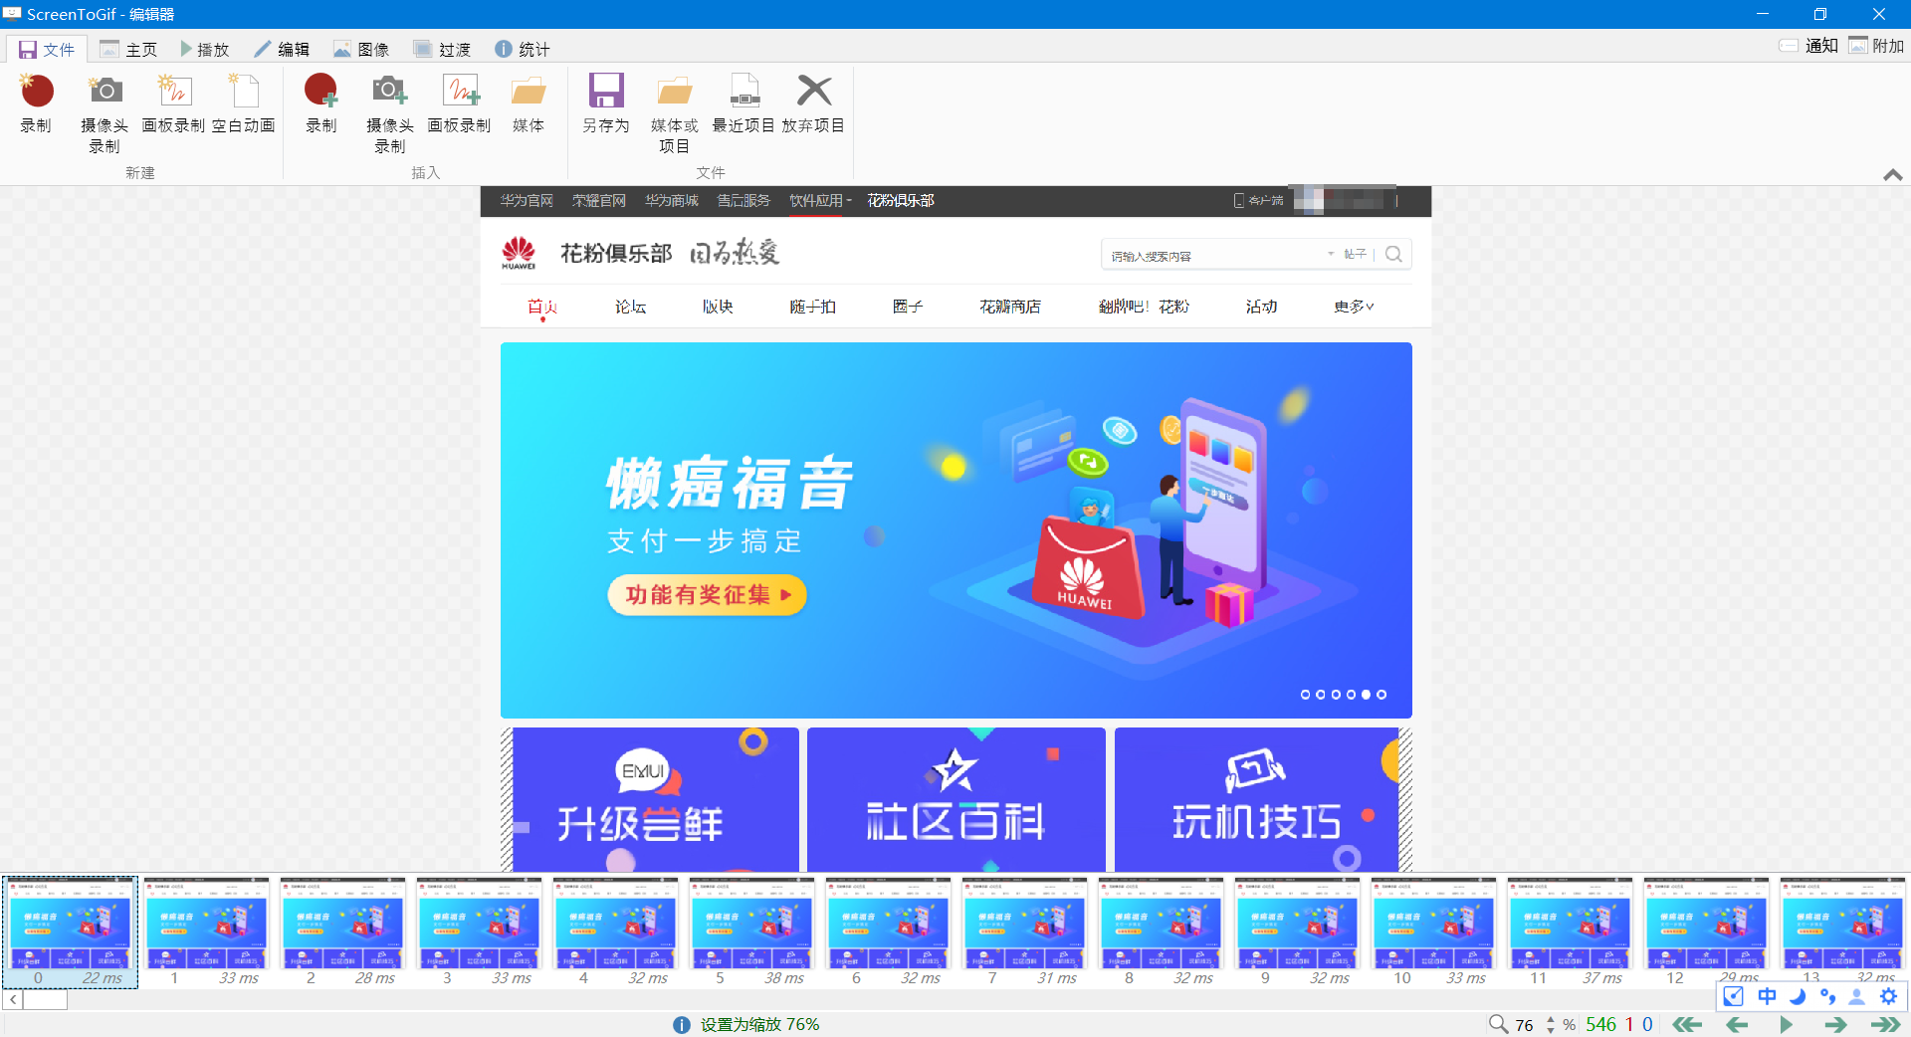Open the 附加 extras panel
The height and width of the screenshot is (1037, 1911).
(1876, 46)
